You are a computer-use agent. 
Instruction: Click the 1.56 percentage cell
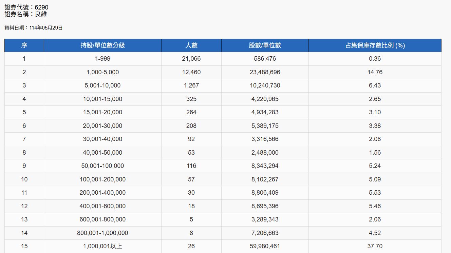coord(375,153)
